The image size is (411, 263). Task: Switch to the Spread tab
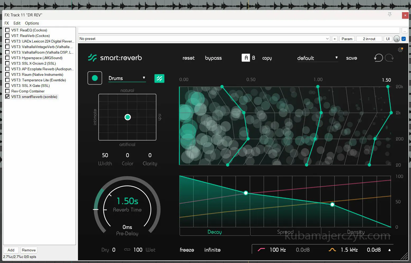point(285,232)
